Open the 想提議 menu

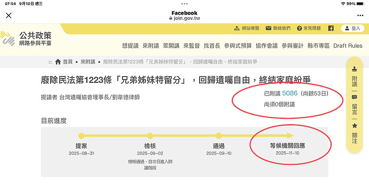coord(131,46)
